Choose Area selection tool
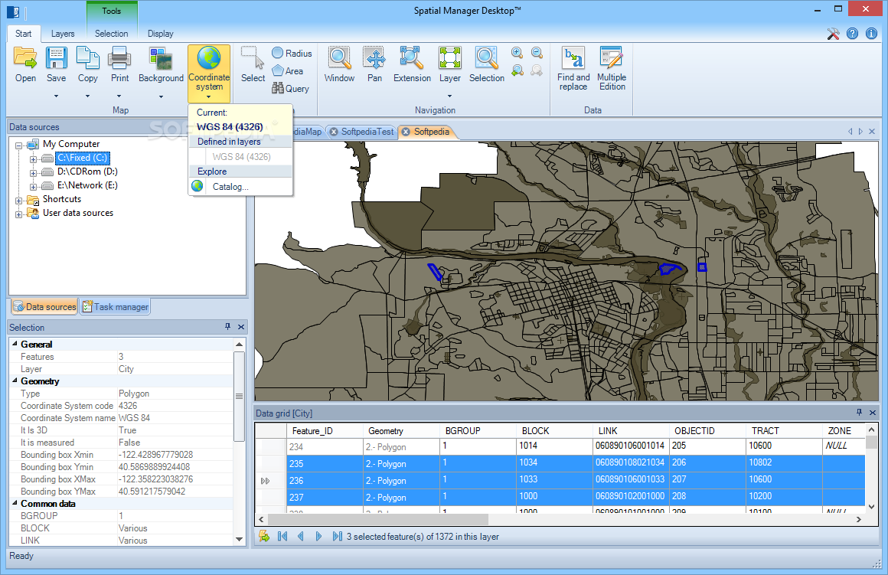 (288, 70)
